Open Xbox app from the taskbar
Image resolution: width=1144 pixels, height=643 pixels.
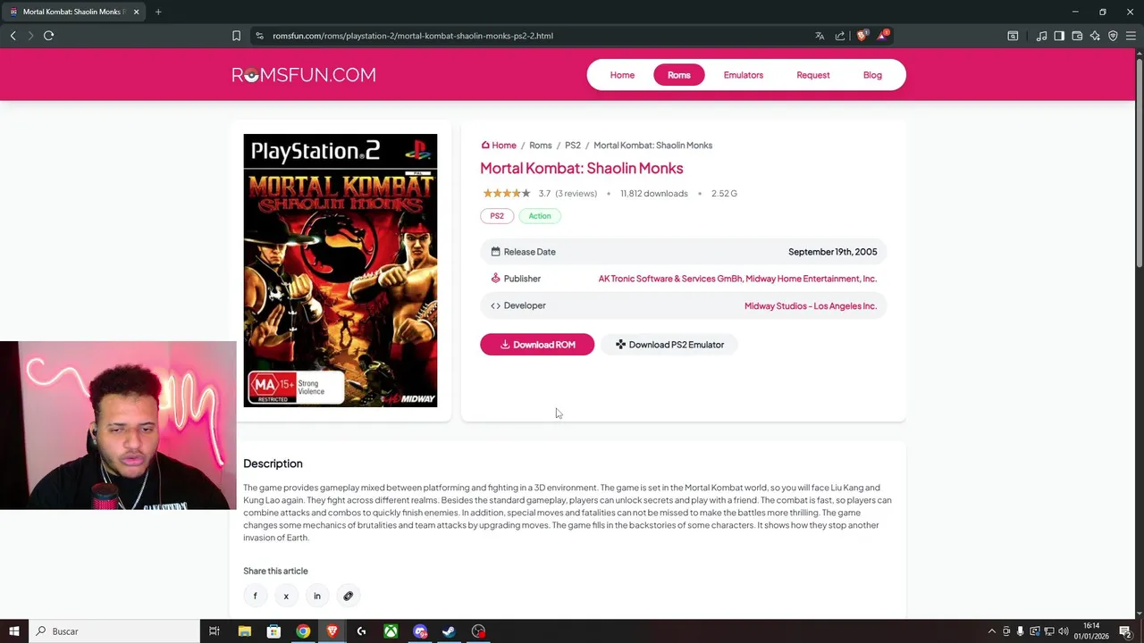391,631
